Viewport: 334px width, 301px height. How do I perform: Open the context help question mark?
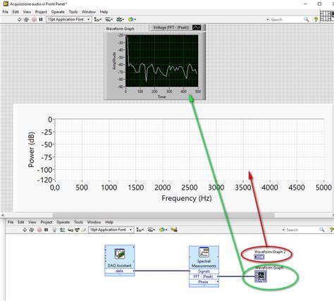(x=316, y=20)
